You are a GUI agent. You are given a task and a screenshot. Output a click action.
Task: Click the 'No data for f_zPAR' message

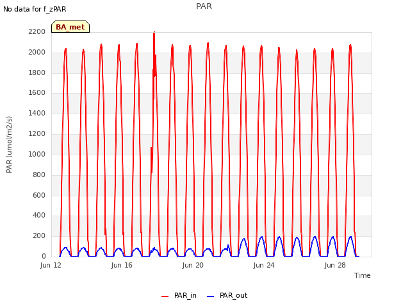[x=35, y=9]
